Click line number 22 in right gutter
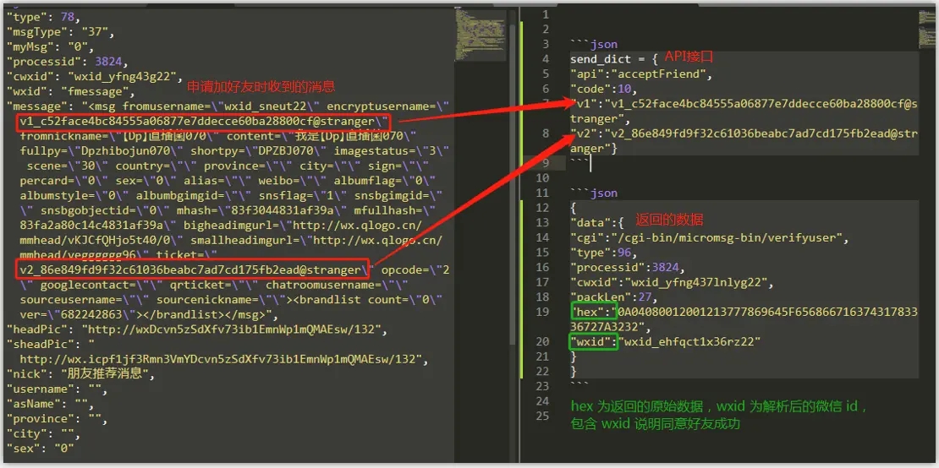This screenshot has width=939, height=468. point(542,371)
